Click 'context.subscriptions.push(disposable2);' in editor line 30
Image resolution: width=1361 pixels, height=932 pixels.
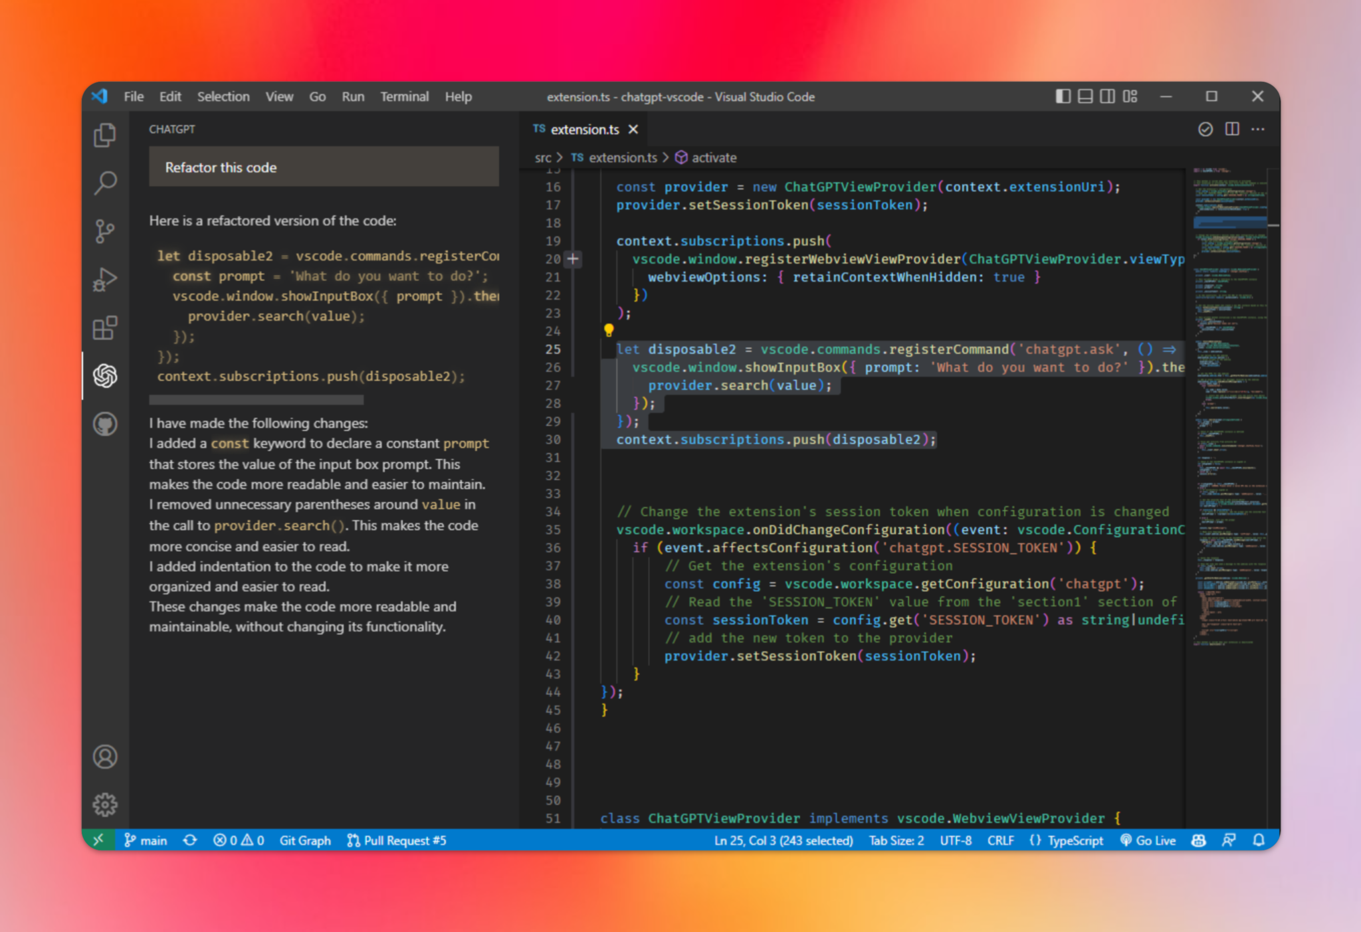tap(776, 440)
